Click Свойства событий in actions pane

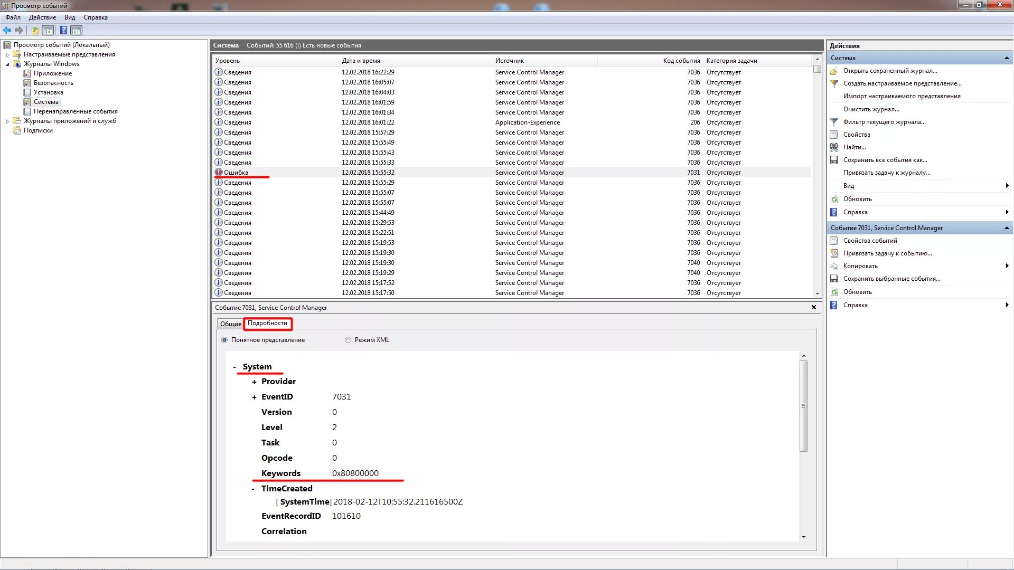tap(870, 241)
